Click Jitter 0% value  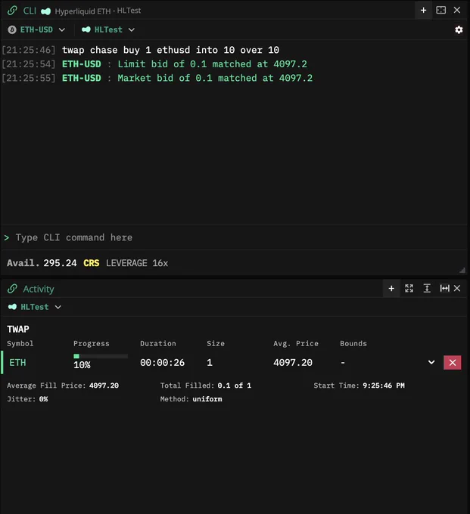tap(43, 399)
